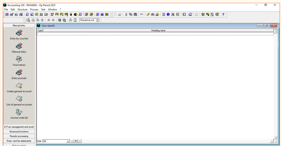The image size is (281, 146).
Task: Click the up arrow button beside Stat
Action: point(72,141)
